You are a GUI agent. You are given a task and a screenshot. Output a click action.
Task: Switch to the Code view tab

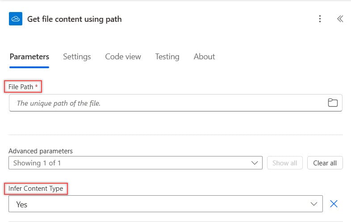click(123, 57)
